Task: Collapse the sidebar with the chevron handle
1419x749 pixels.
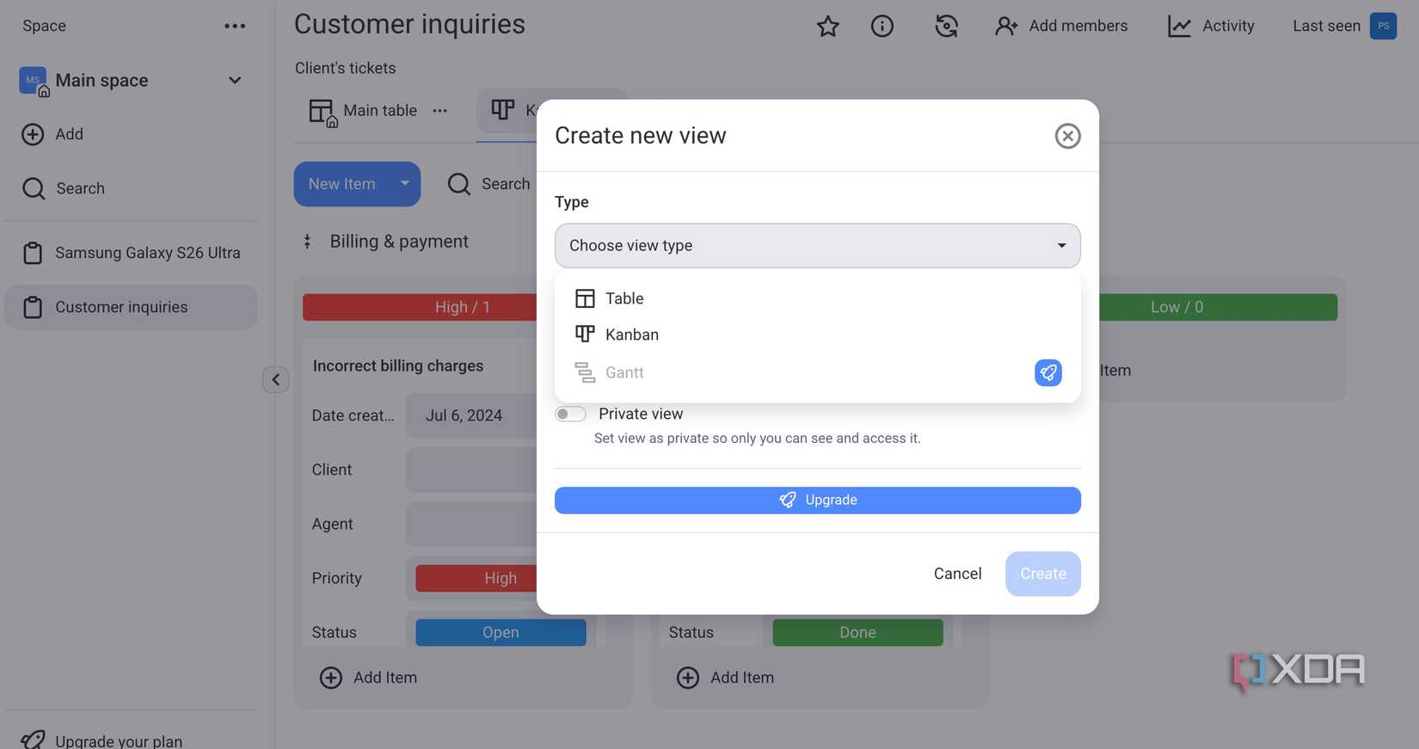Action: (275, 379)
